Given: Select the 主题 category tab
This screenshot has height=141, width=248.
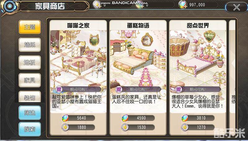Looking at the screenshot, I should pyautogui.click(x=29, y=27).
